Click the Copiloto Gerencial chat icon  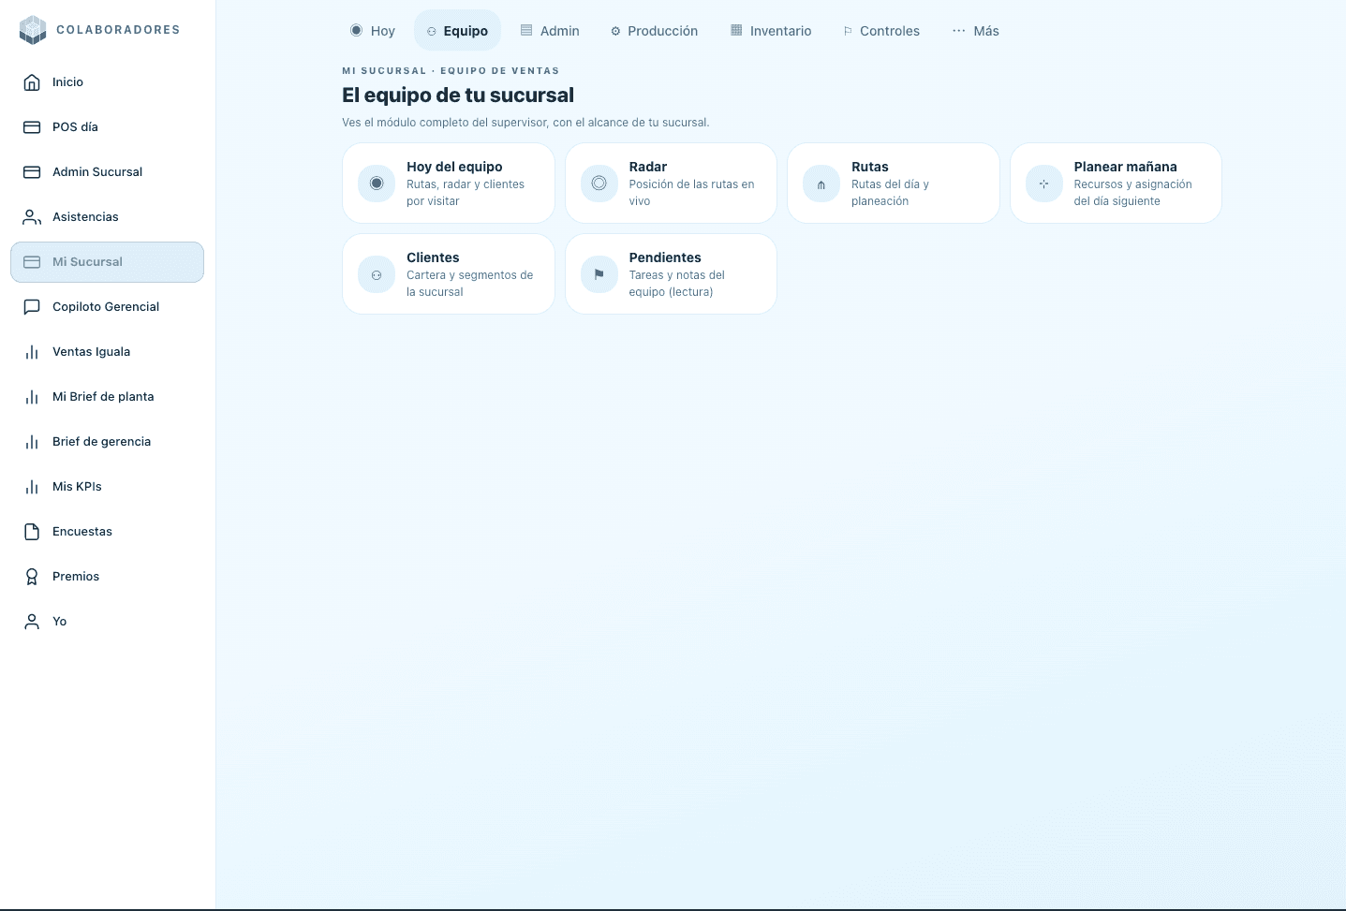(x=32, y=307)
